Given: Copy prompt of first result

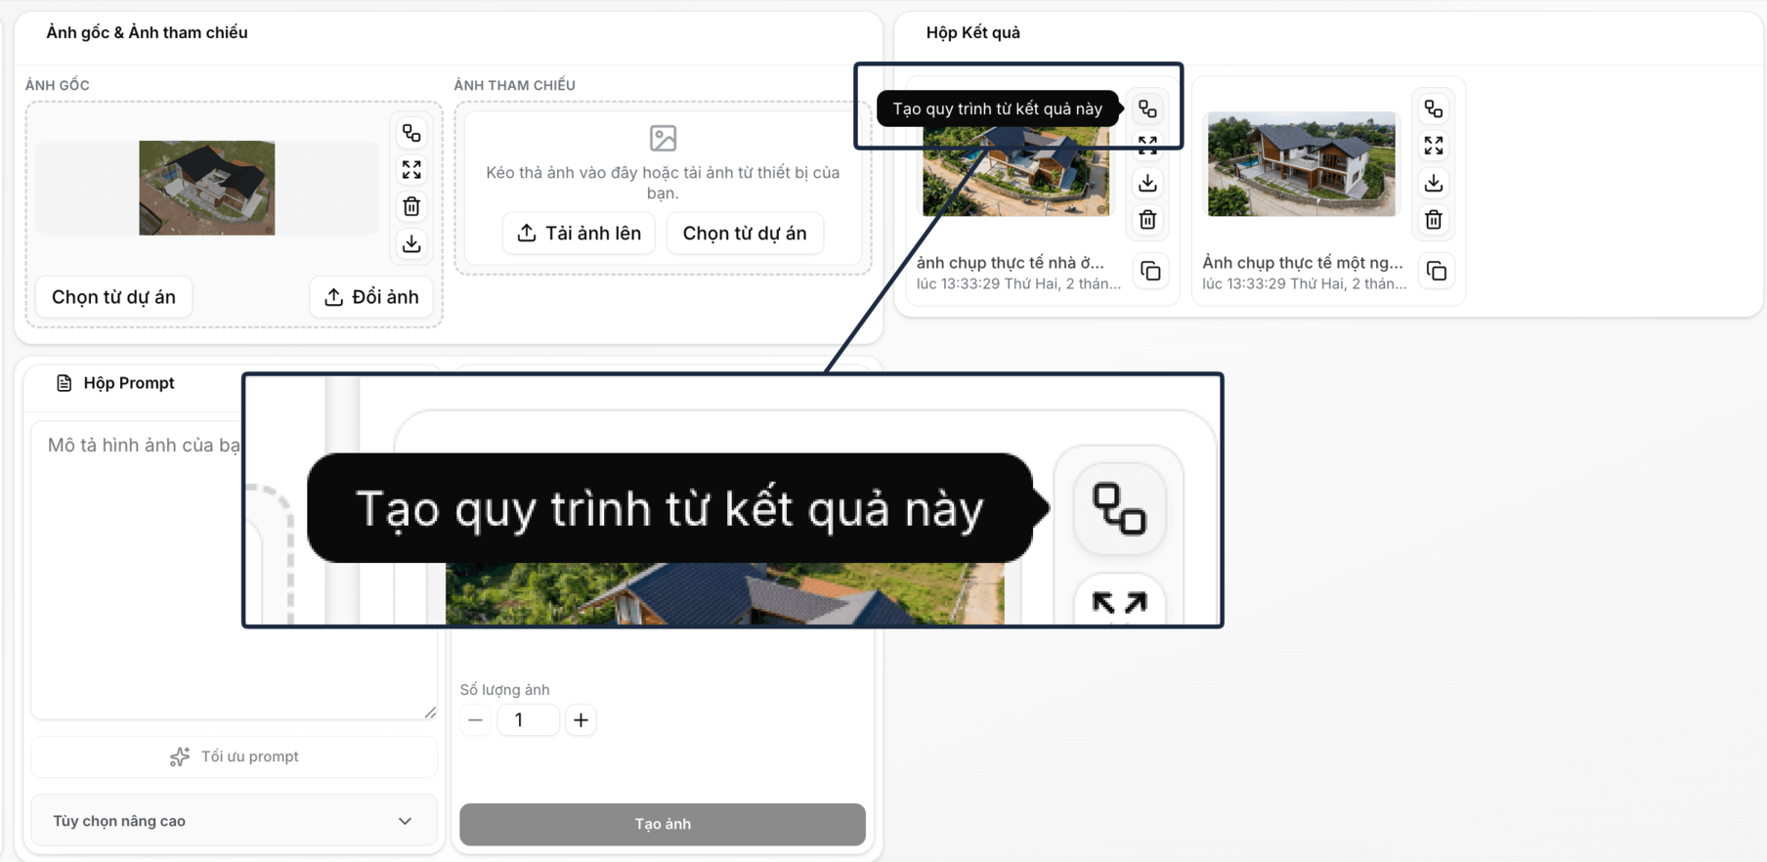Looking at the screenshot, I should click(1150, 271).
